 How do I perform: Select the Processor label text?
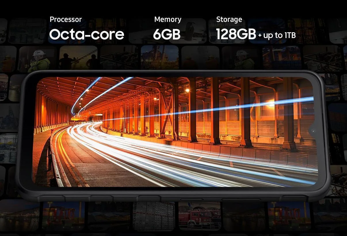point(66,20)
